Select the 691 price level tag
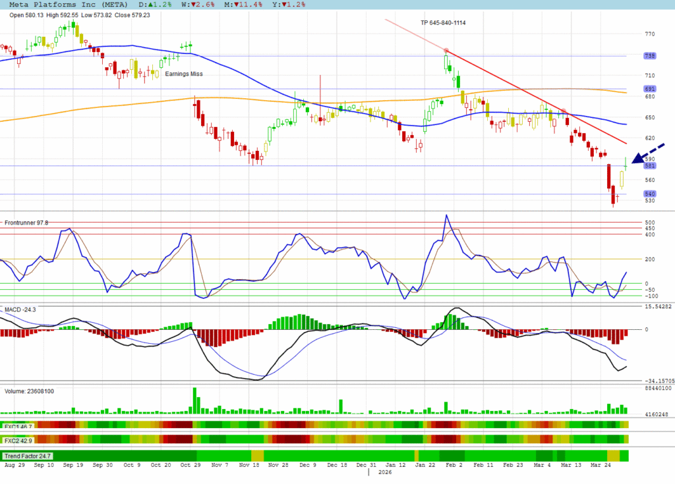The height and width of the screenshot is (484, 675). [x=649, y=89]
